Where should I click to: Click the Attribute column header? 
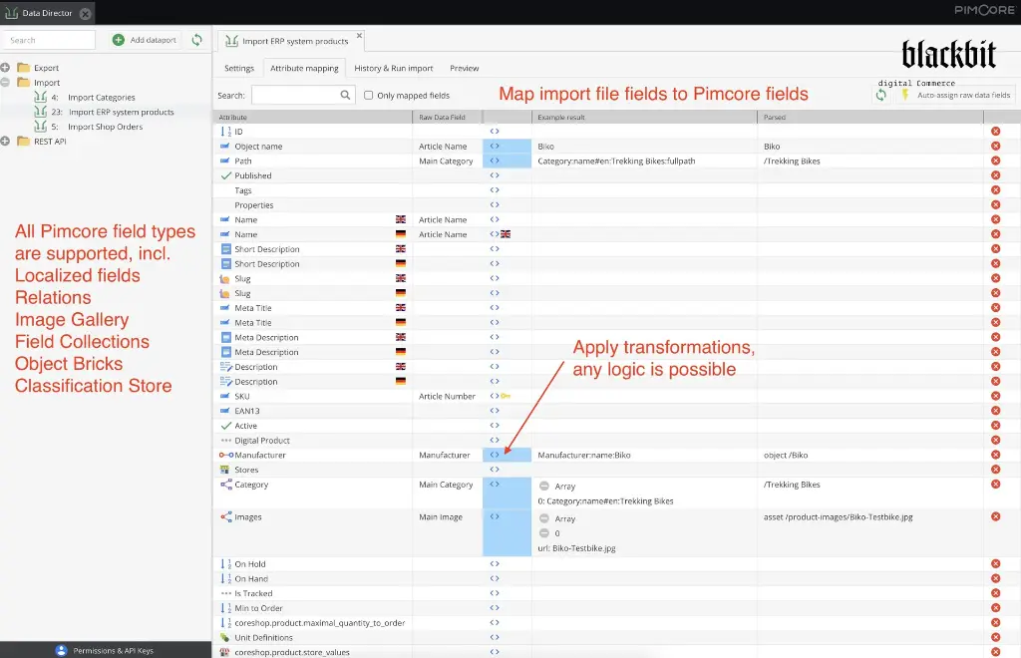click(x=312, y=118)
